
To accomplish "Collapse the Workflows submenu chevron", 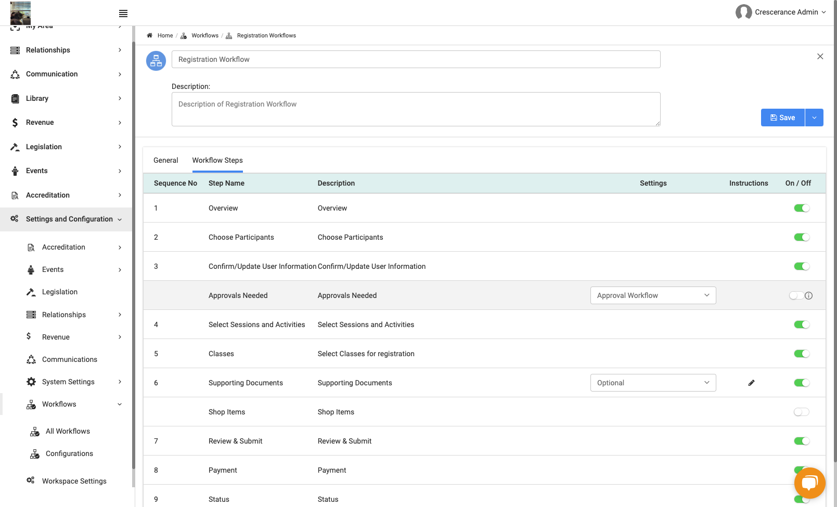I will [x=120, y=405].
